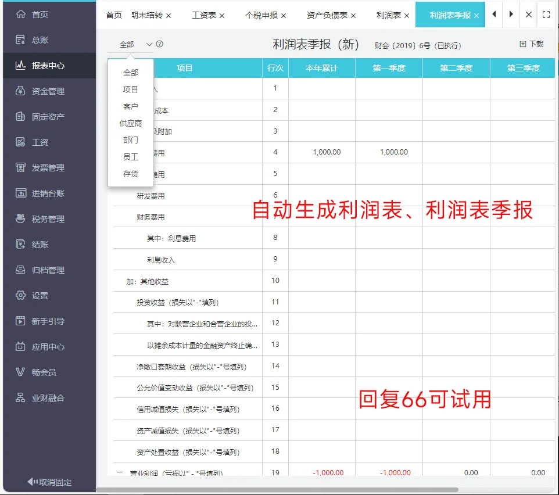
Task: Choose 供应商 from the open dropdown list
Action: tap(130, 123)
